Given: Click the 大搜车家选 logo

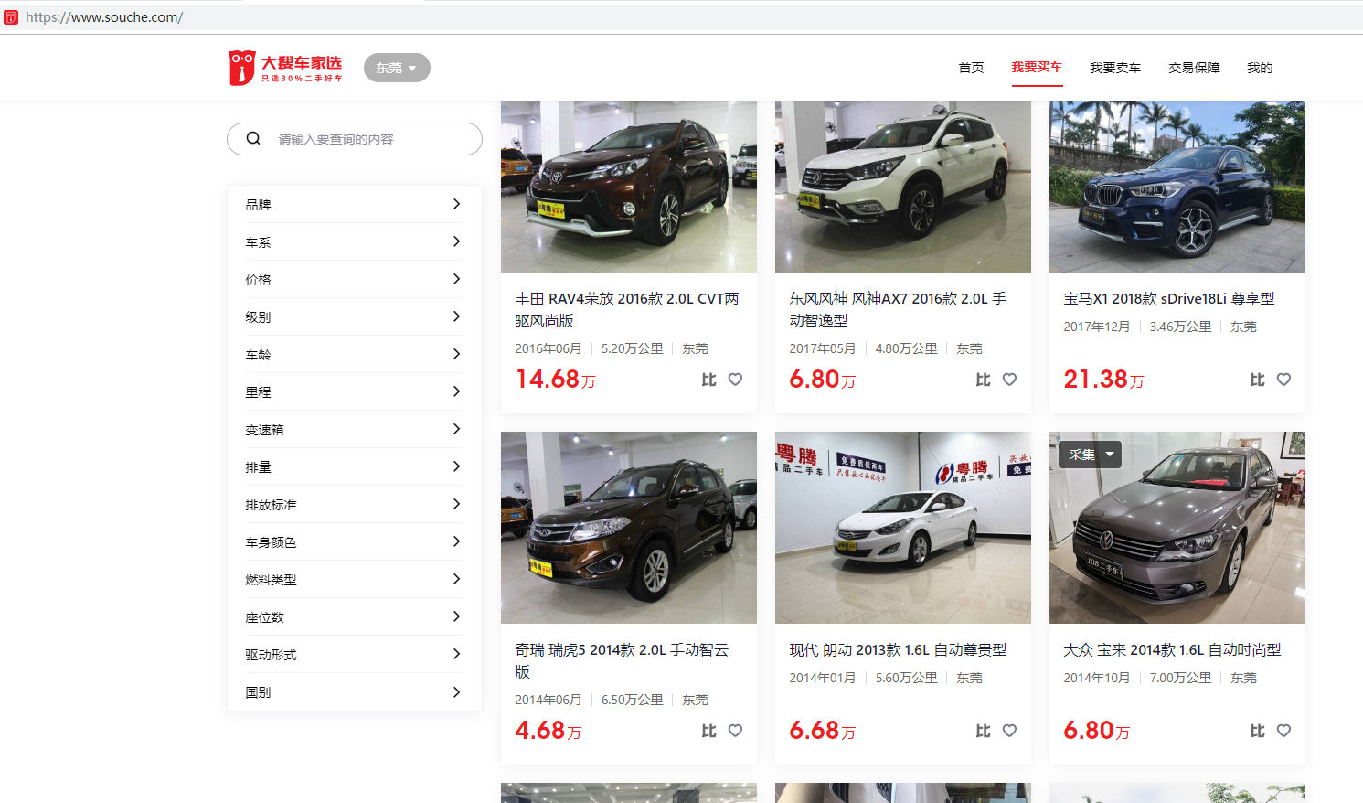Looking at the screenshot, I should (285, 68).
